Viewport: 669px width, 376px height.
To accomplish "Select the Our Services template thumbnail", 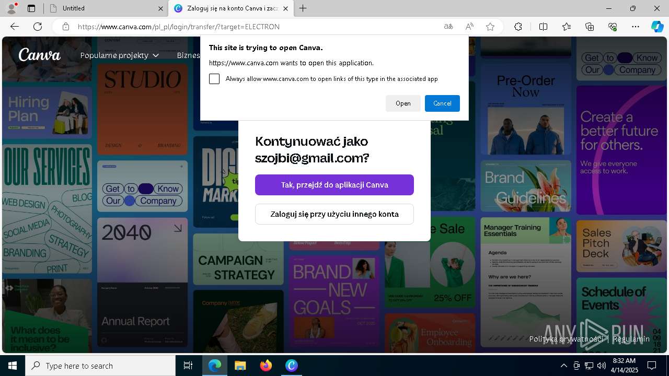I will coord(47,209).
